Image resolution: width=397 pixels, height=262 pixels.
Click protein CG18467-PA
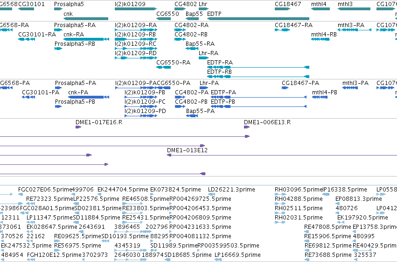pos(300,83)
